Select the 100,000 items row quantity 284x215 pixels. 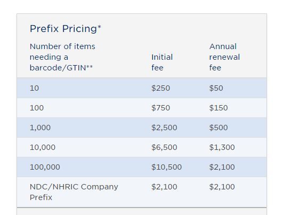[x=45, y=167]
